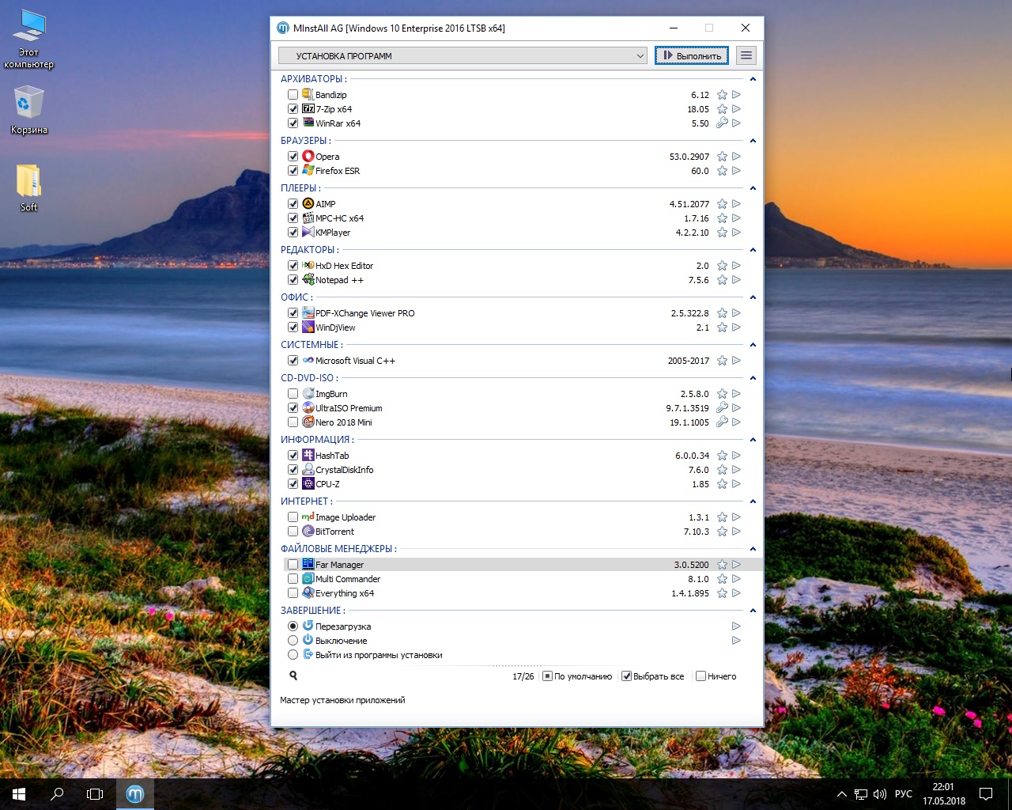
Task: Click the play arrow for BitTorrent
Action: (x=736, y=532)
